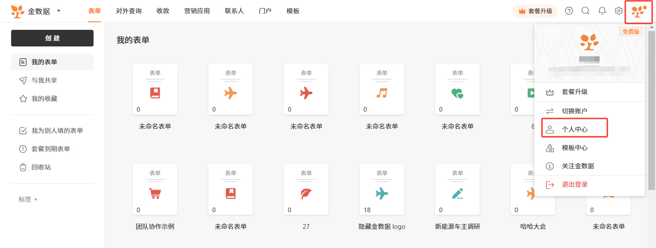Open the 对外查询 tab
The height and width of the screenshot is (248, 656).
[129, 11]
